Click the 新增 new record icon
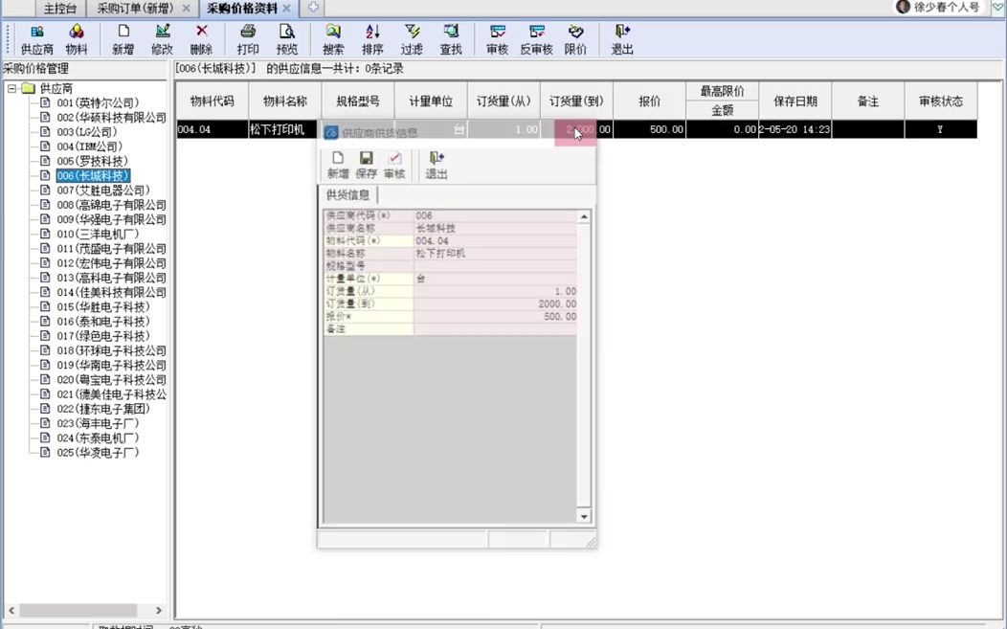The image size is (1007, 629). tap(123, 39)
